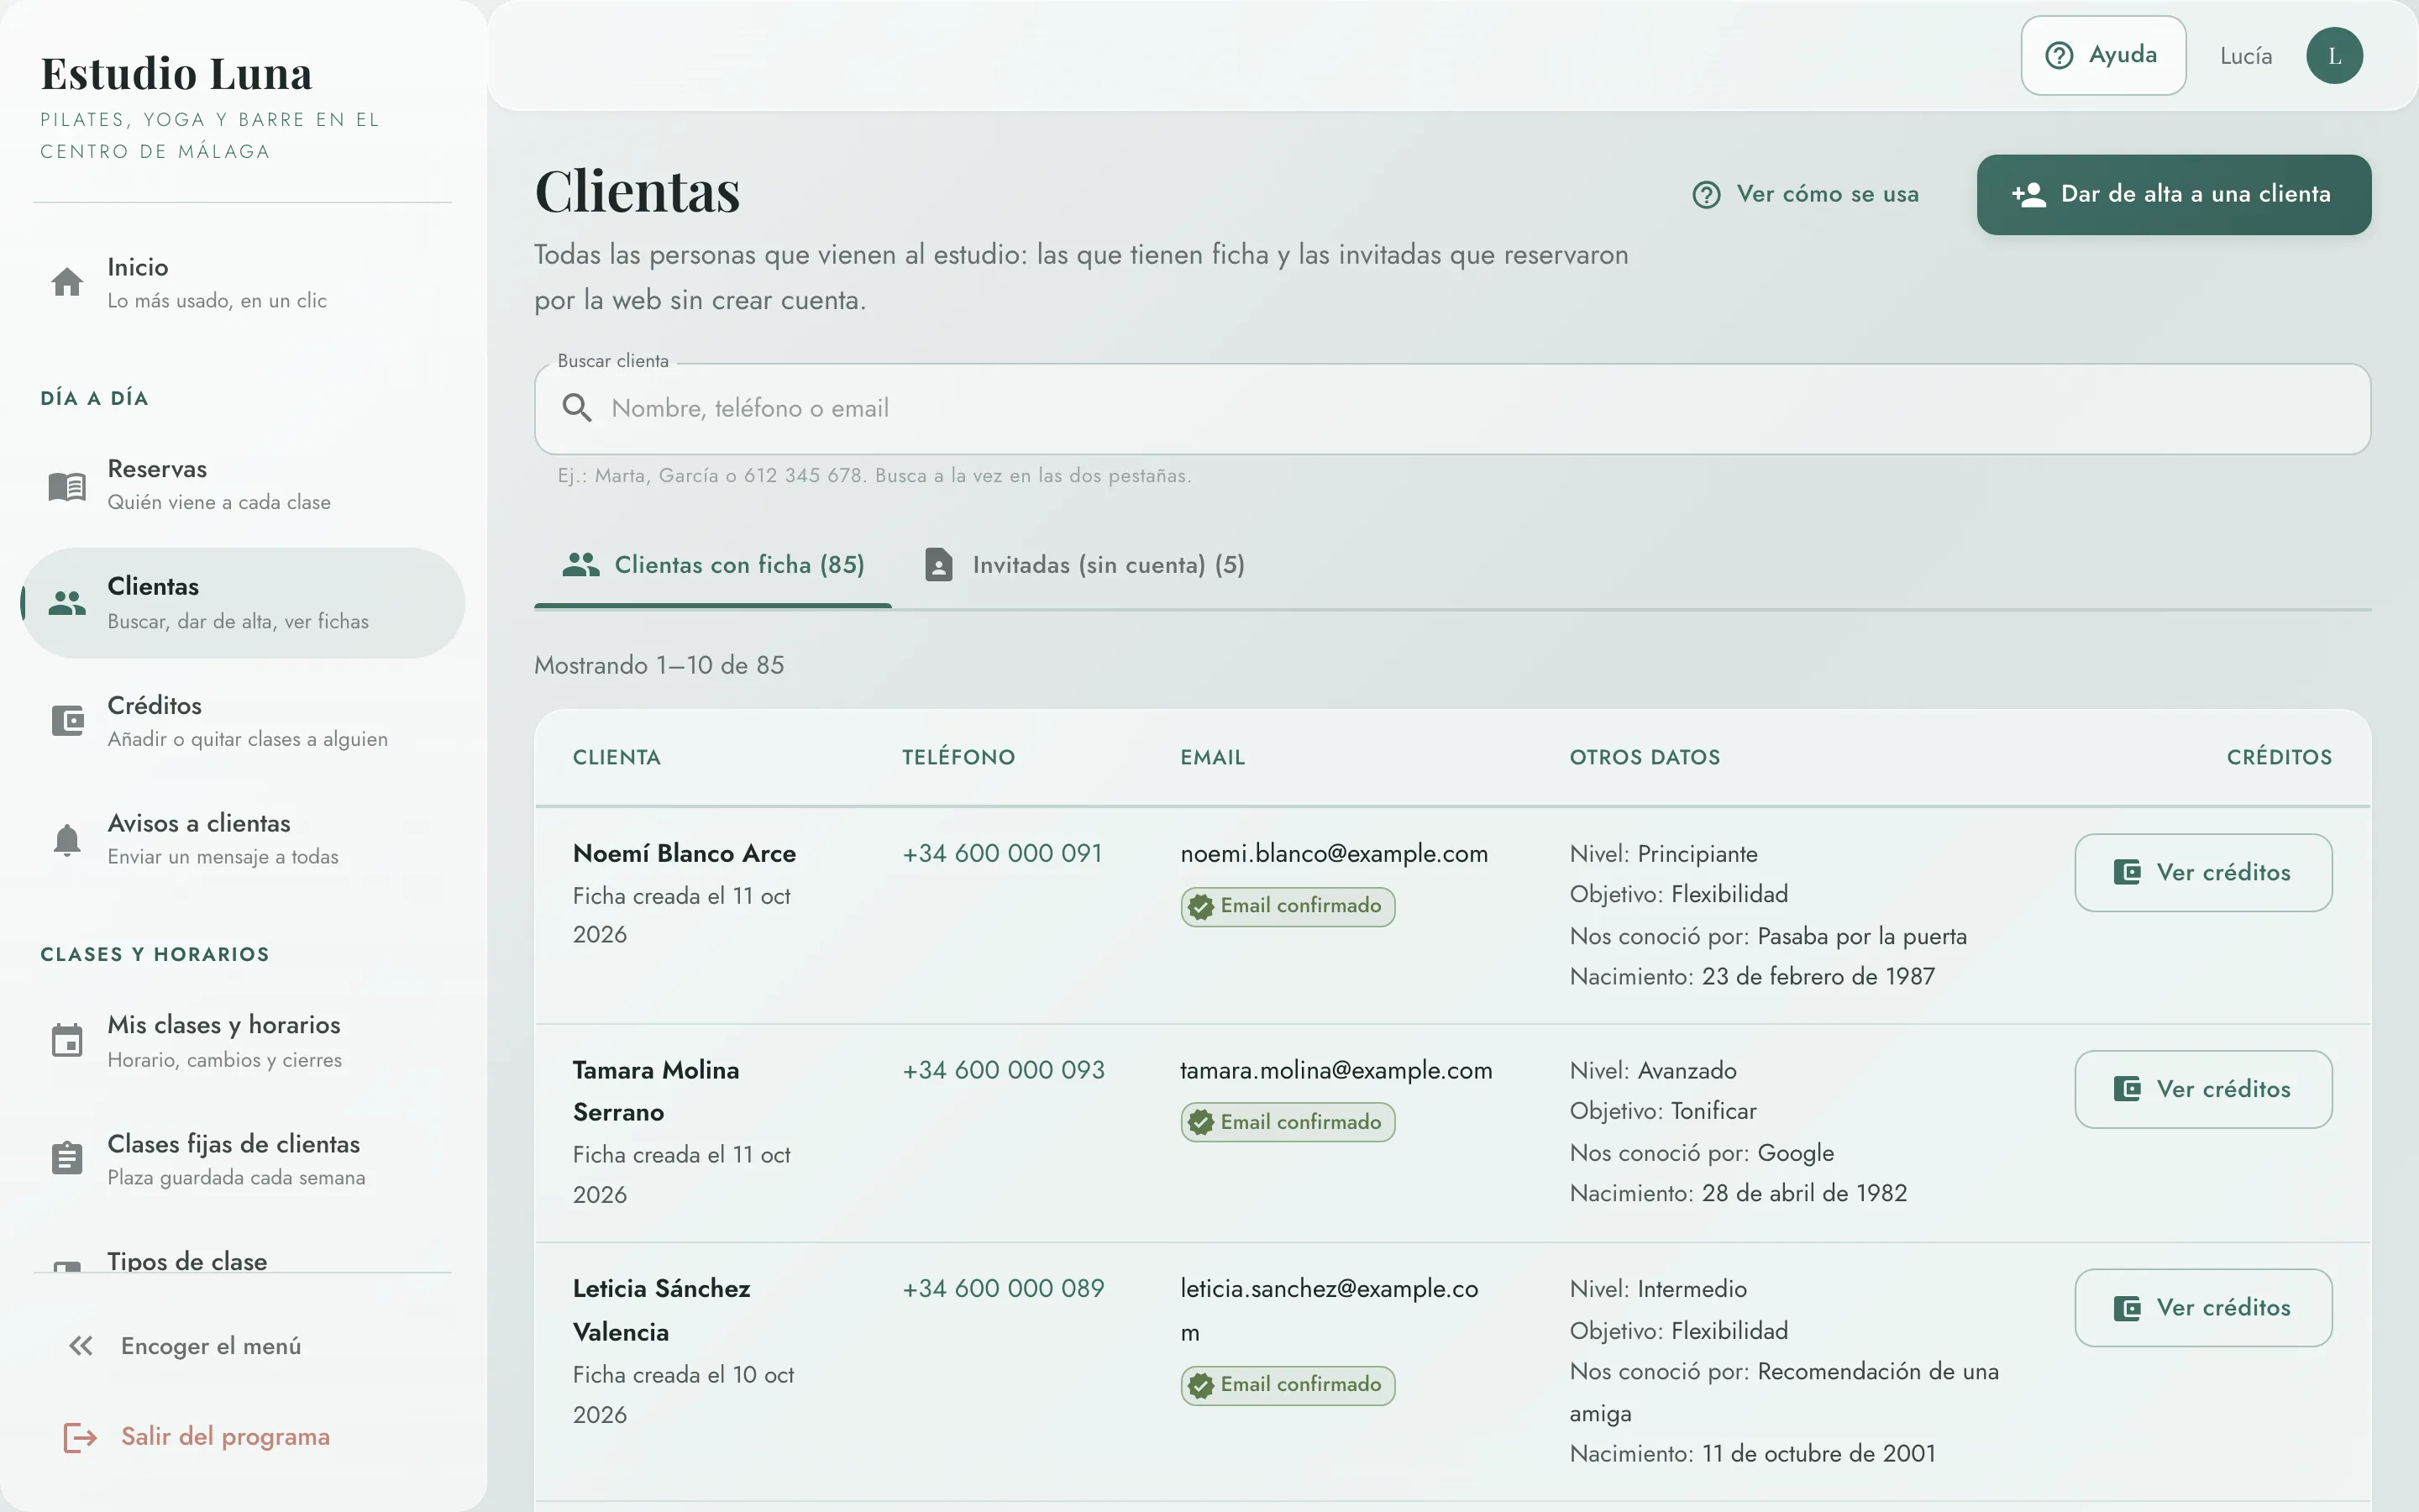Click email leticia.sanchez@example.com
Screen dimensions: 2419x1512
(x=1329, y=1310)
